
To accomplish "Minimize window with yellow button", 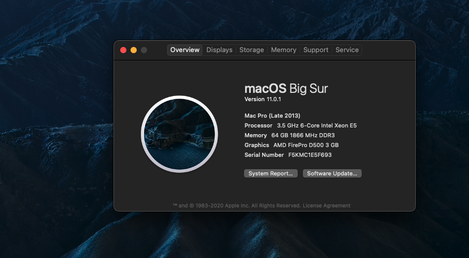I will click(x=134, y=50).
